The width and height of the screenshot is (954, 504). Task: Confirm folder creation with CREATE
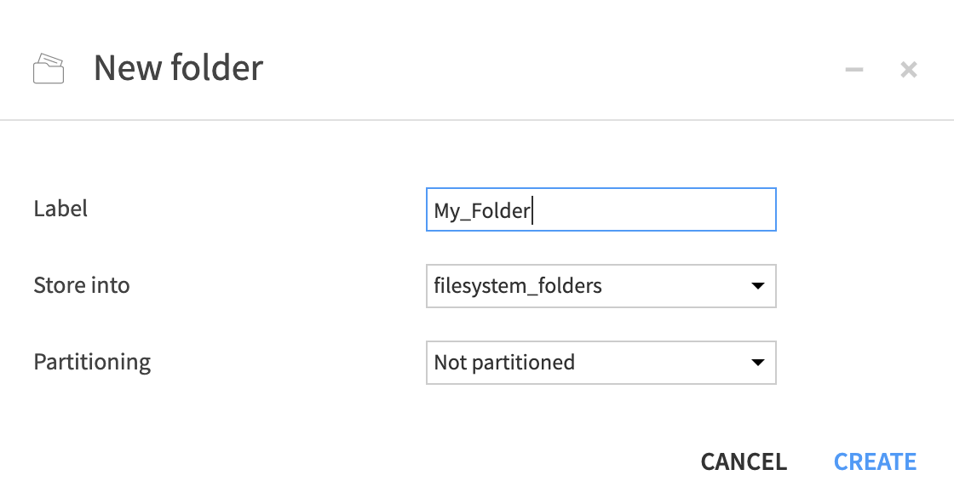point(875,461)
